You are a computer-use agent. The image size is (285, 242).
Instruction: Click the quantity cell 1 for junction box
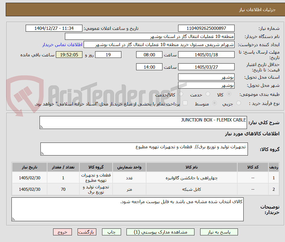pos(63,178)
